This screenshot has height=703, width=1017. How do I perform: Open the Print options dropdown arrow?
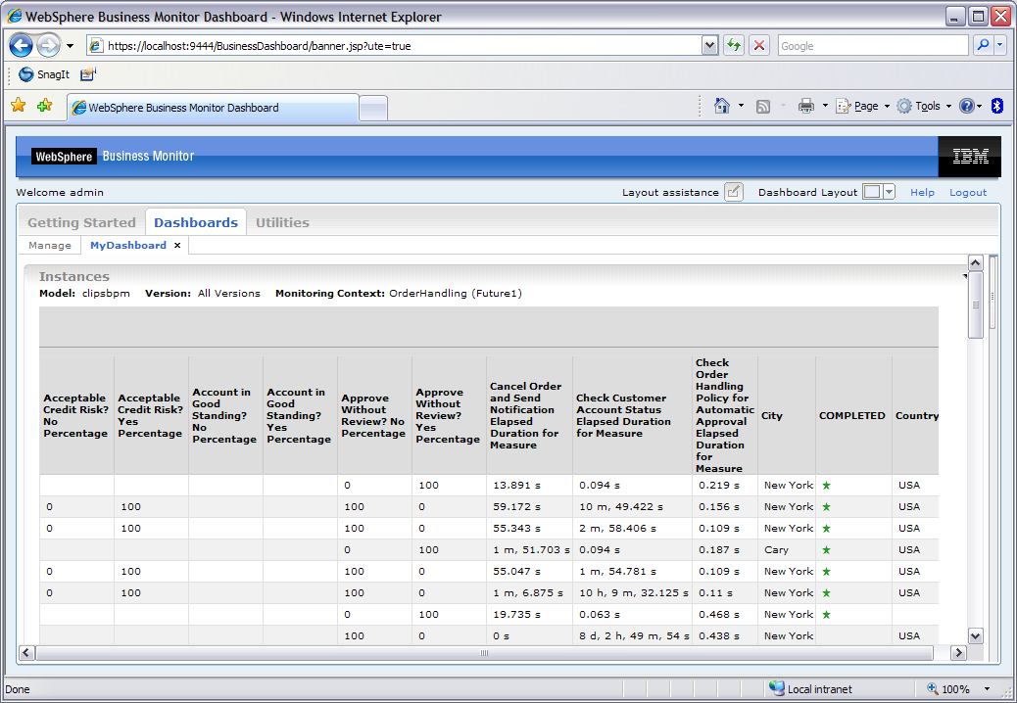click(x=825, y=106)
